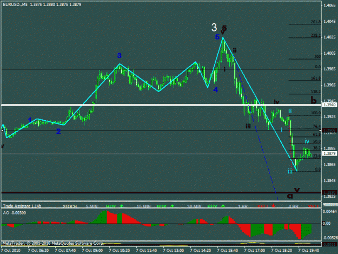Click the 1.4065 price axis value

pos(329,5)
